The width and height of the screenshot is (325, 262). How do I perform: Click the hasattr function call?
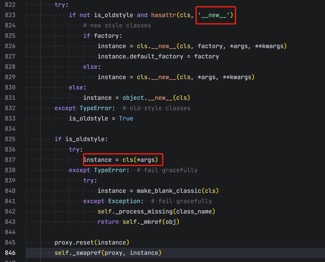pyautogui.click(x=163, y=15)
